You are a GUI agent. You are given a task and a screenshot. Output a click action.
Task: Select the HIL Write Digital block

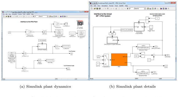[x=81, y=33]
